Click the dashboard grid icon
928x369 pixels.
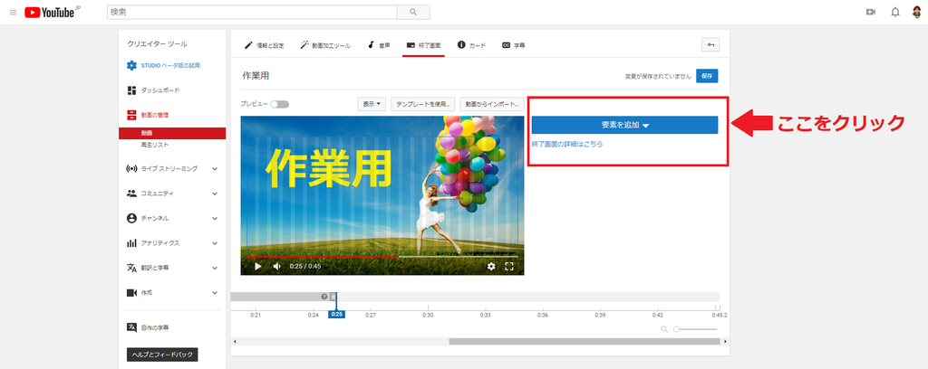click(x=132, y=90)
